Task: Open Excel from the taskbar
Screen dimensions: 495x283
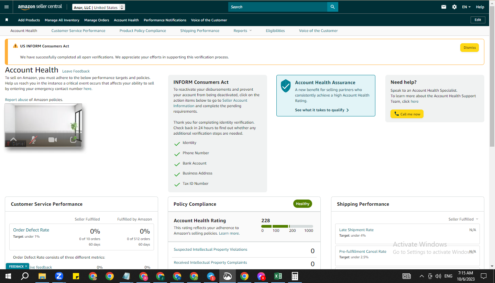Action: pos(278,276)
